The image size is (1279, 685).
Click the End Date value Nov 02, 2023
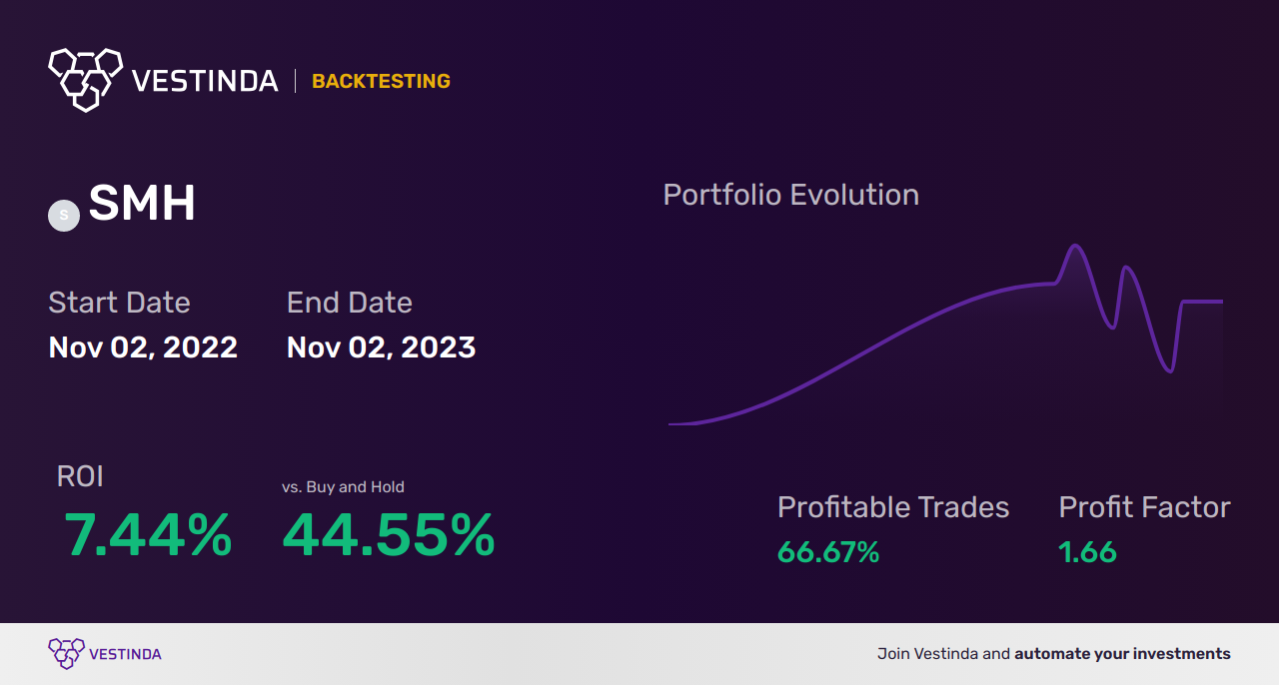tap(381, 347)
